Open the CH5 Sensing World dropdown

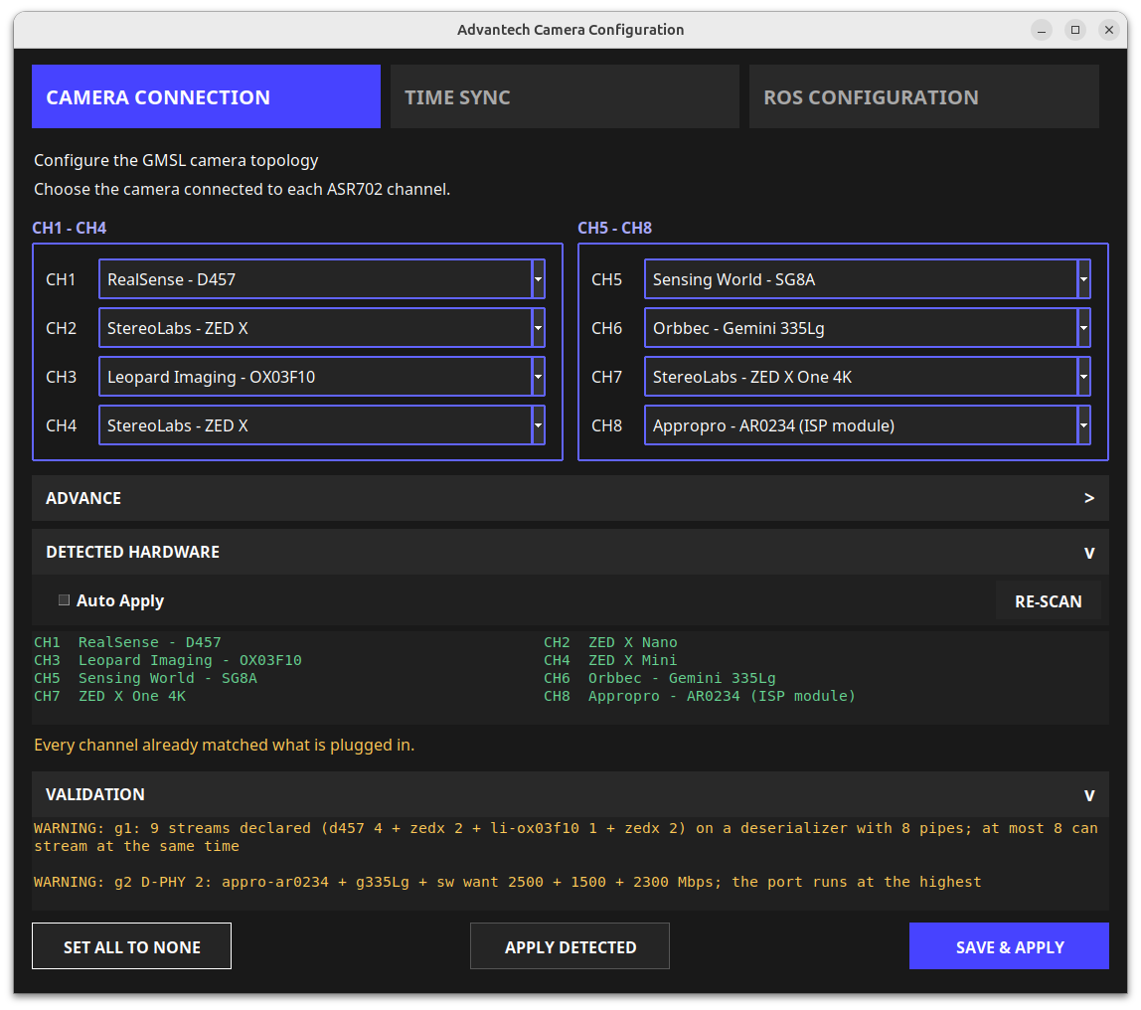click(x=868, y=279)
